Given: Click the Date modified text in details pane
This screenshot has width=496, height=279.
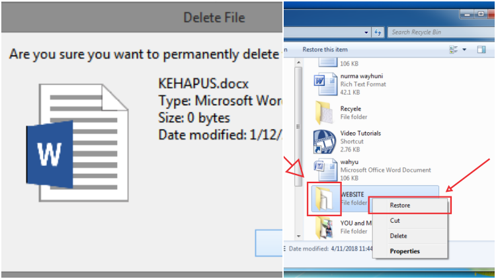Looking at the screenshot, I should click(331, 249).
